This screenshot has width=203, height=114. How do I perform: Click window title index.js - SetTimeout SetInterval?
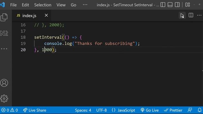(x=128, y=5)
